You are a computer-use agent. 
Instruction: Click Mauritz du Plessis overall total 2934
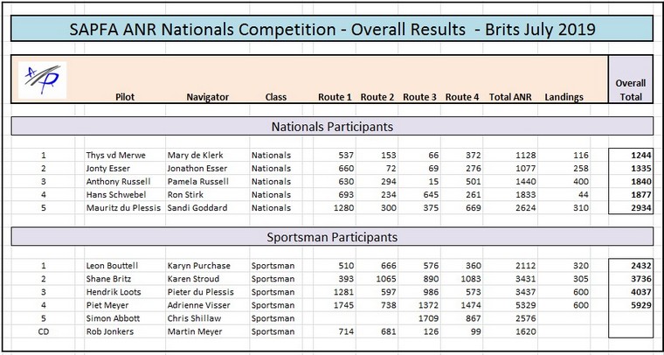tap(635, 210)
